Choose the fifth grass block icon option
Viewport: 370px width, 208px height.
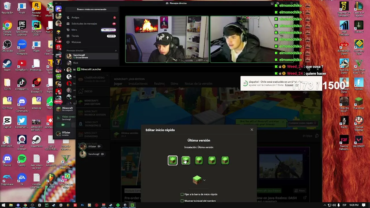click(x=225, y=160)
